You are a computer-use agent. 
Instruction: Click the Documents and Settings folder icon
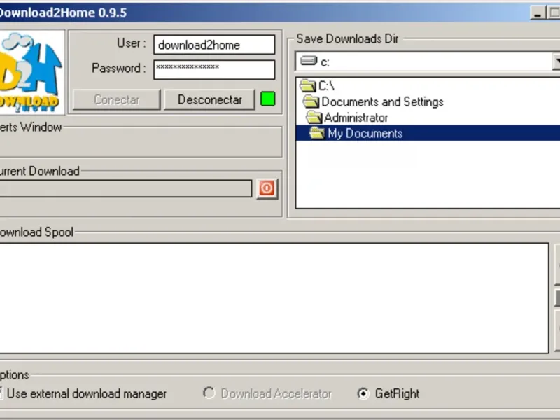[x=311, y=101]
